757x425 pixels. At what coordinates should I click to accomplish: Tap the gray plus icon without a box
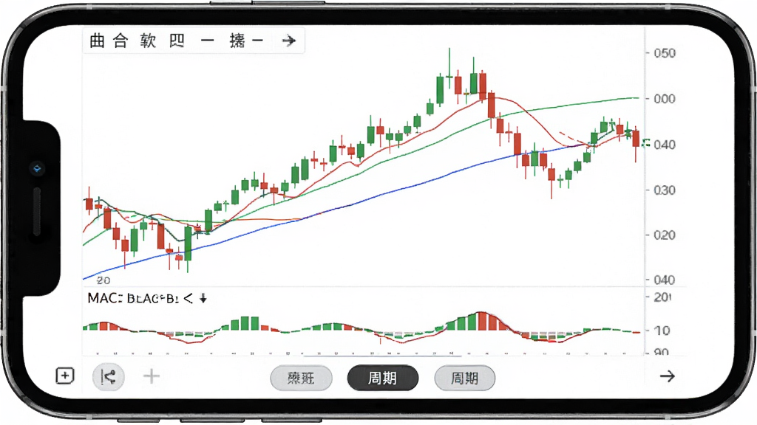(x=152, y=376)
